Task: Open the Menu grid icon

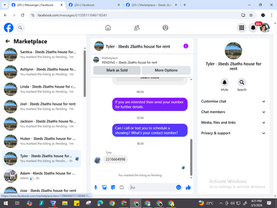Action: [242, 28]
